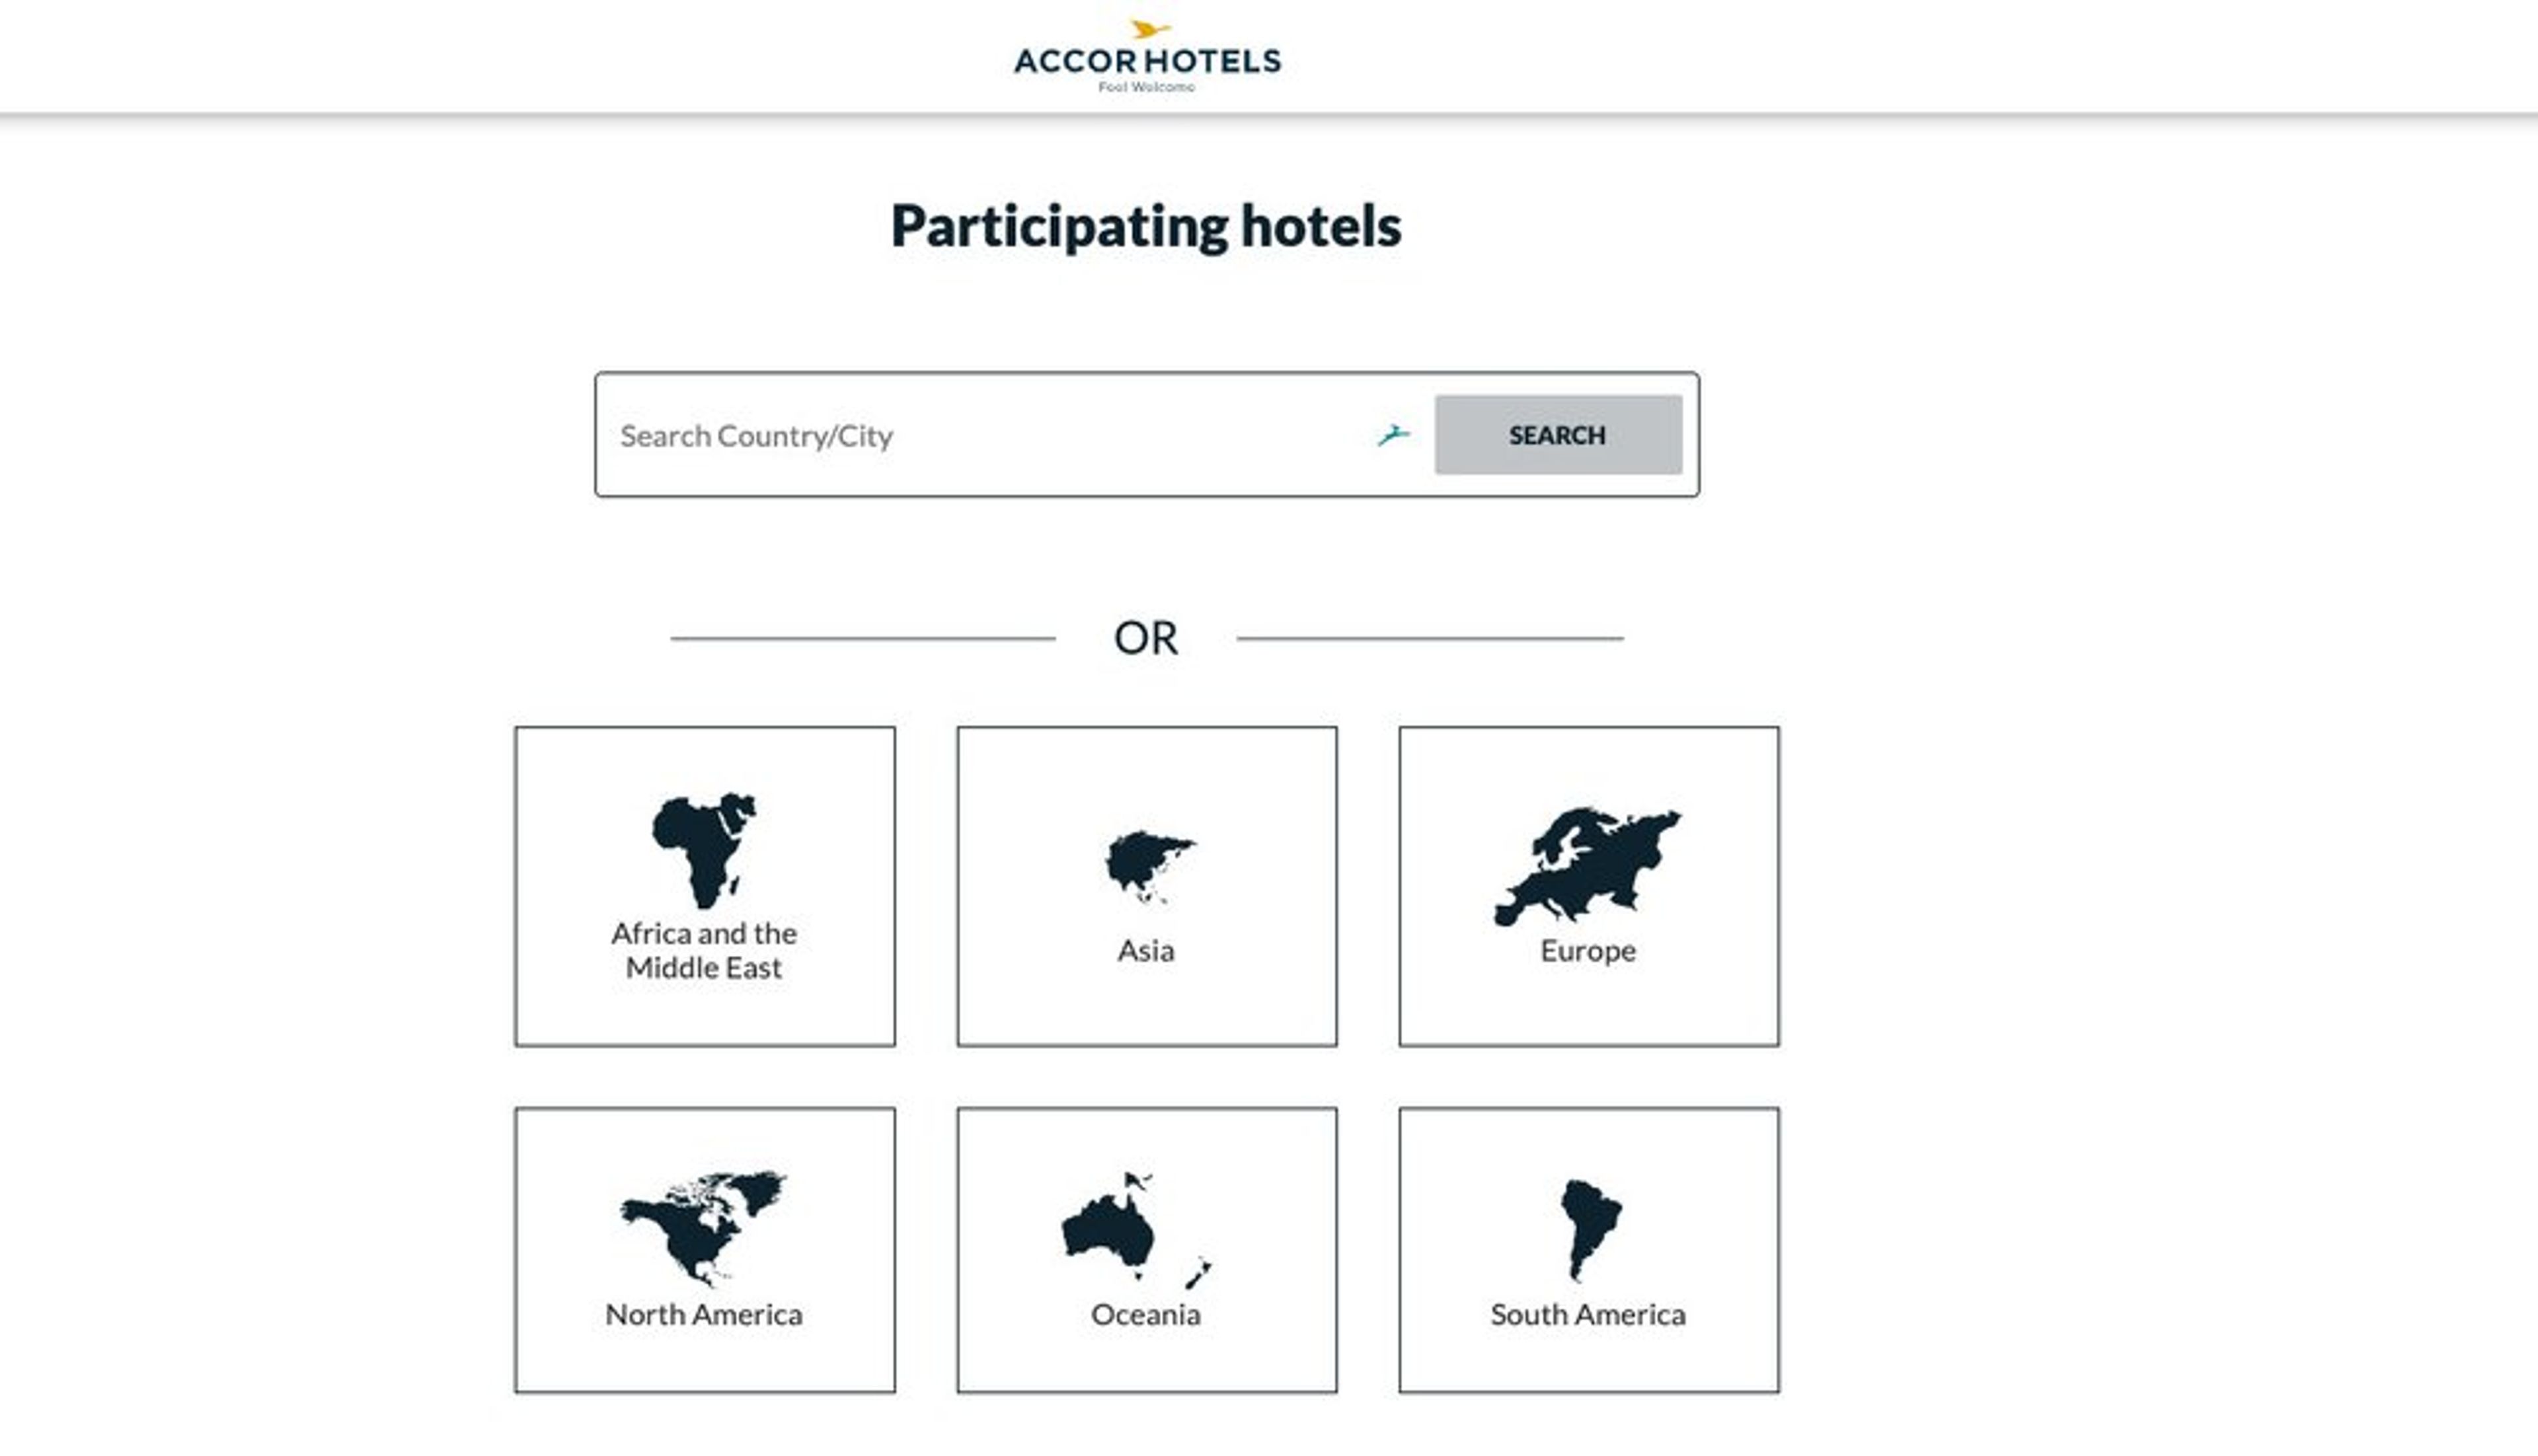Click the Participating hotels heading
This screenshot has height=1456, width=2538.
(1145, 227)
